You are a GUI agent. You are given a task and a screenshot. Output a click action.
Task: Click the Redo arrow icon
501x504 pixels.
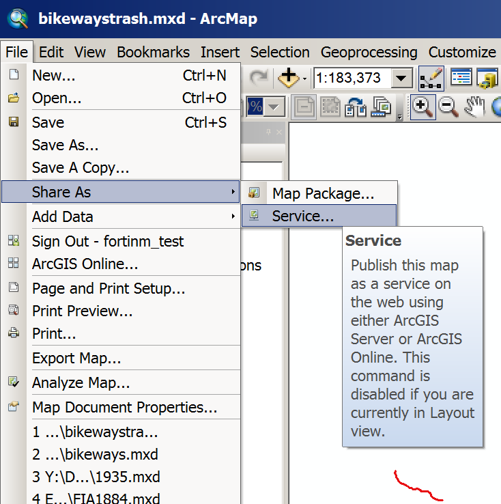click(x=259, y=77)
